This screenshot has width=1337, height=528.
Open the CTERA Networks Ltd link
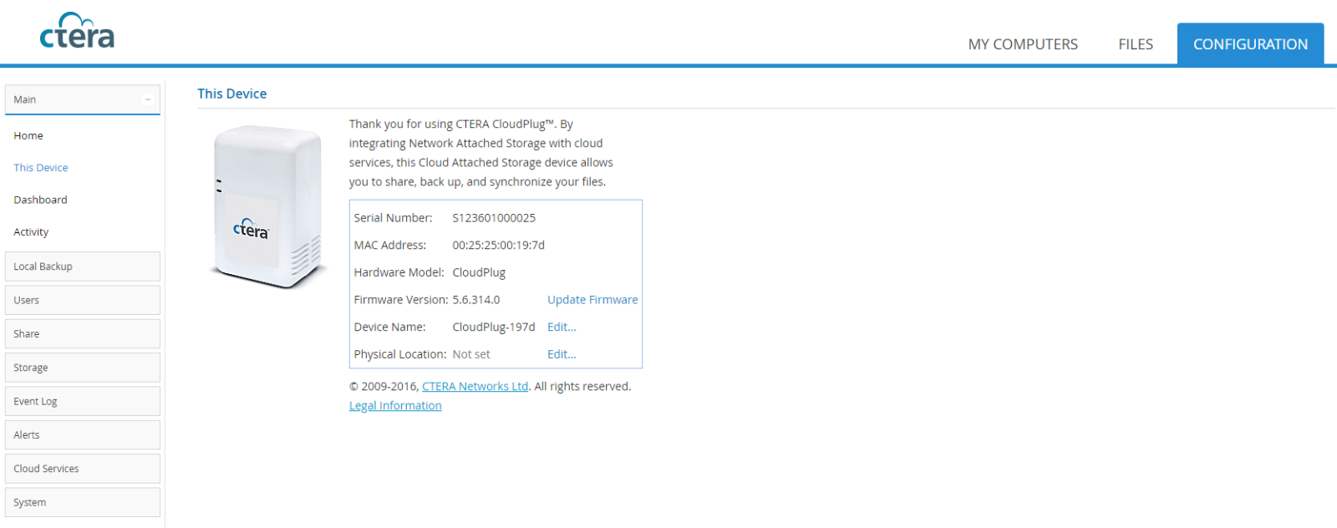click(475, 386)
